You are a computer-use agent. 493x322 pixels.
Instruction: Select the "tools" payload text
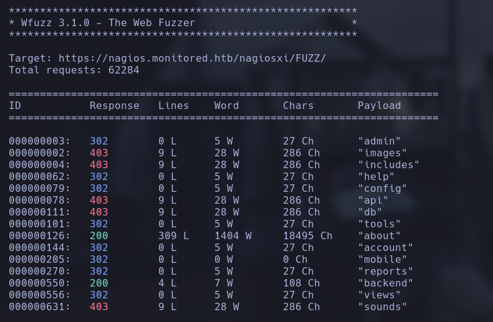[379, 224]
